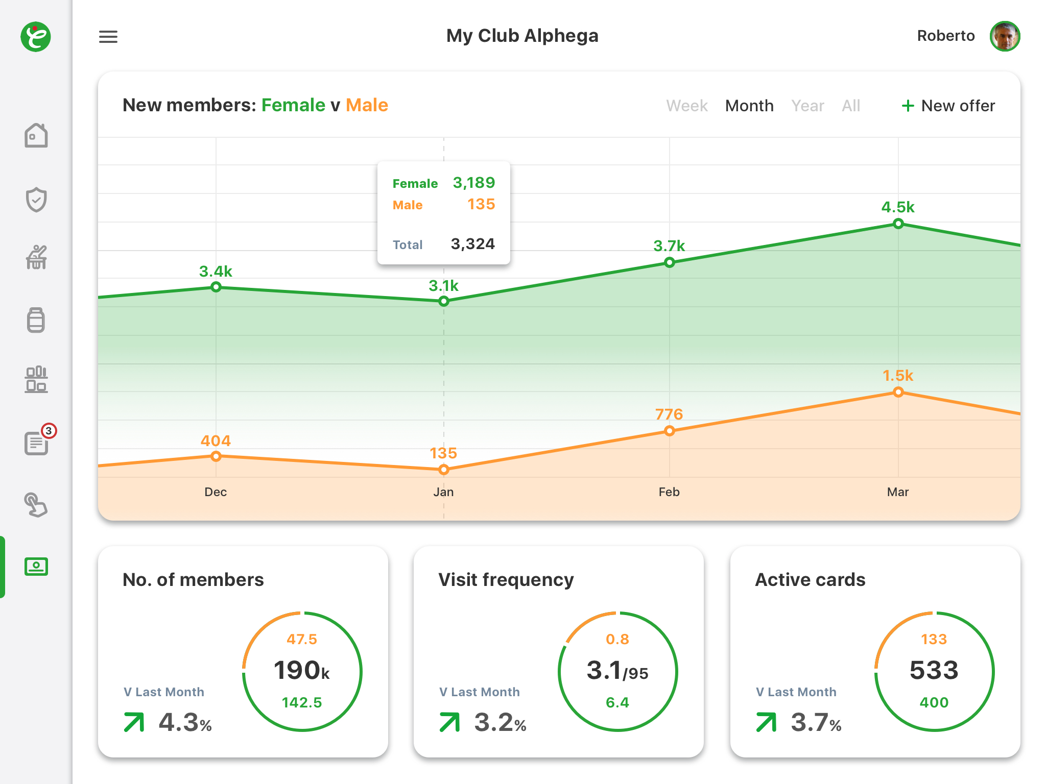The width and height of the screenshot is (1046, 784).
Task: Open the shopping basket sidebar icon
Action: pyautogui.click(x=36, y=257)
